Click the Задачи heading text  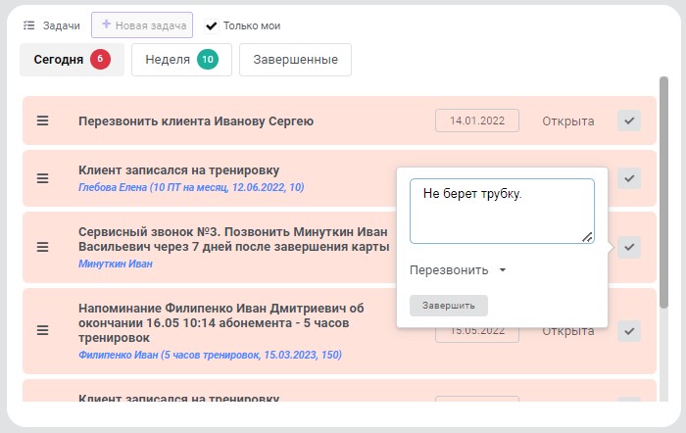pyautogui.click(x=61, y=25)
